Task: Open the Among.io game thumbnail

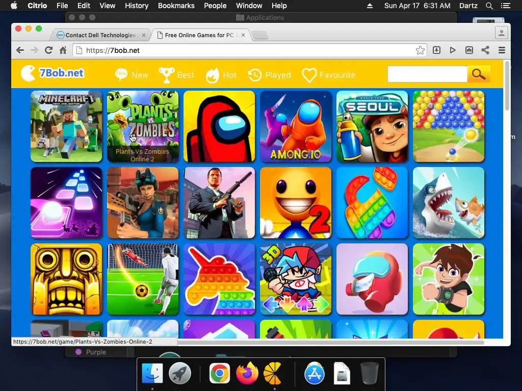Action: (x=296, y=126)
